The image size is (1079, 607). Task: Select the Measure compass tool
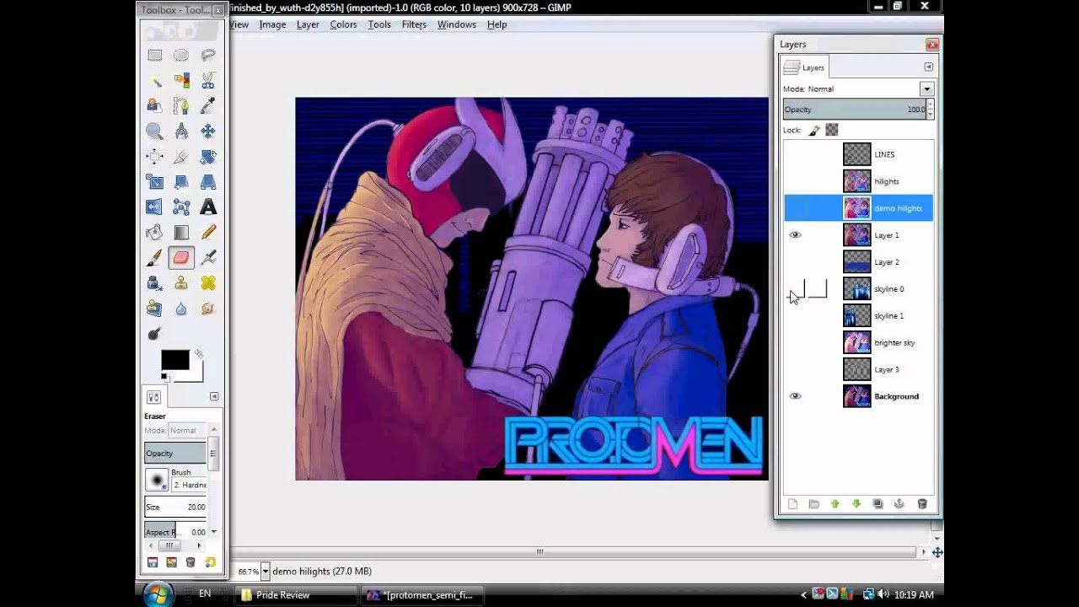[x=181, y=132]
